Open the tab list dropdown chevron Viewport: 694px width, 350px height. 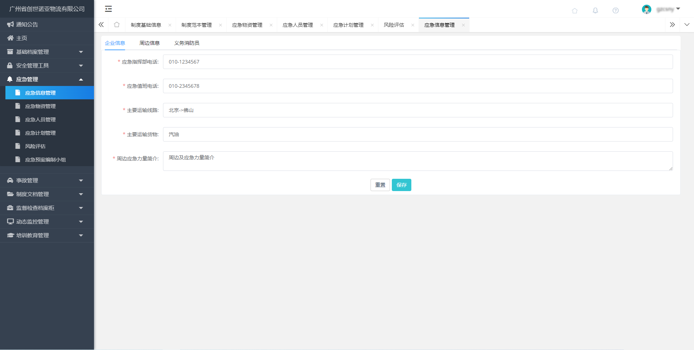tap(687, 25)
